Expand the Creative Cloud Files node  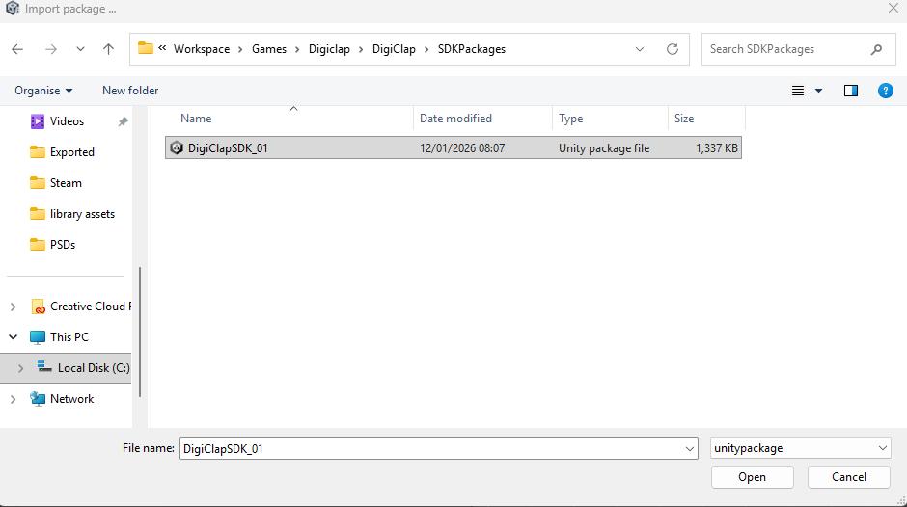(x=13, y=307)
